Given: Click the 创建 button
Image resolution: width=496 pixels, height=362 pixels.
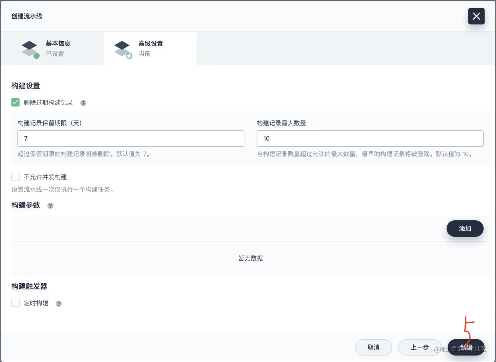Looking at the screenshot, I should point(466,347).
